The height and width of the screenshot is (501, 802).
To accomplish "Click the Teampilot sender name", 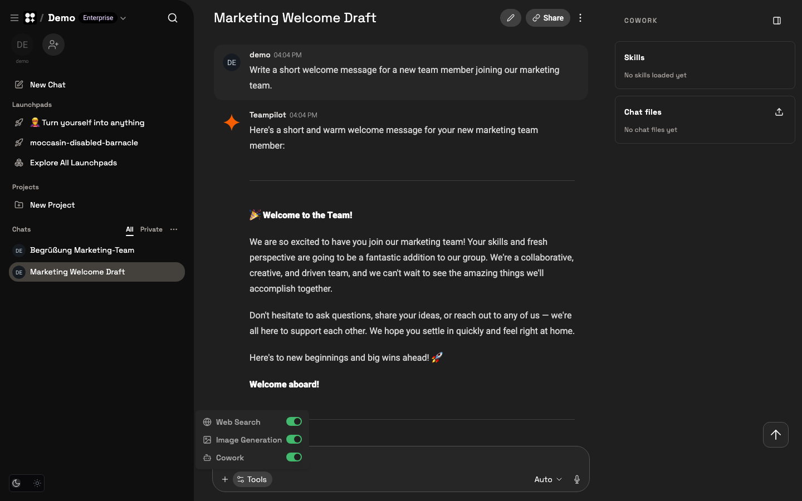I will (267, 115).
